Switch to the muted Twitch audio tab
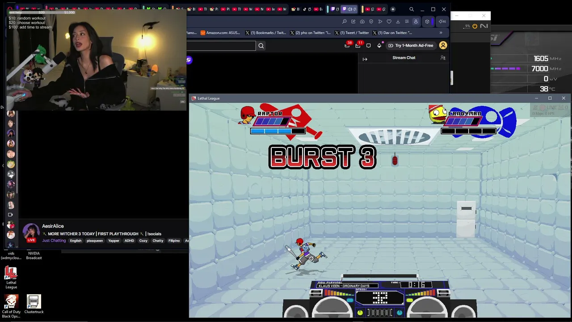The height and width of the screenshot is (322, 572). (x=349, y=9)
